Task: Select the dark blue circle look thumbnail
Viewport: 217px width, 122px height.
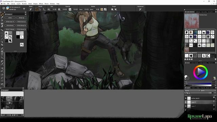Action: 191,37
